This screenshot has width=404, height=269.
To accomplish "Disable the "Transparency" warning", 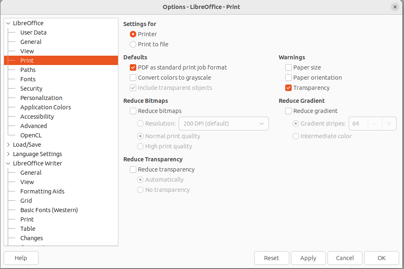I will [288, 87].
